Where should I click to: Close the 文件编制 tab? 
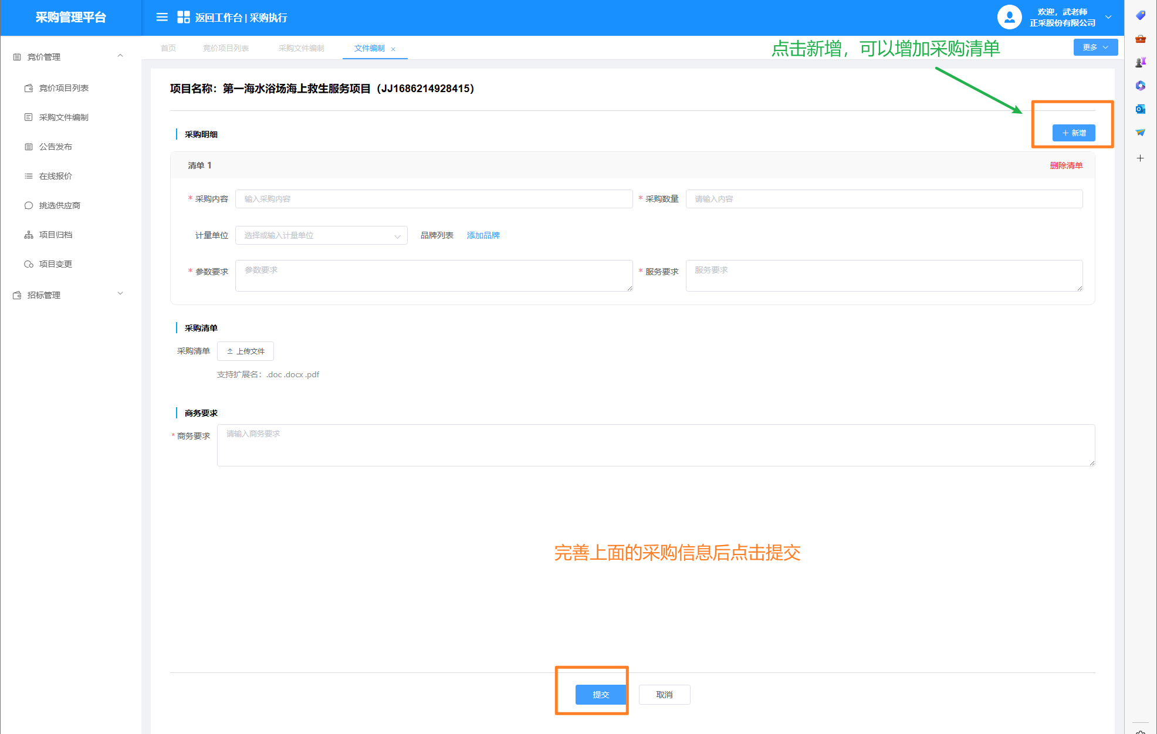(393, 49)
